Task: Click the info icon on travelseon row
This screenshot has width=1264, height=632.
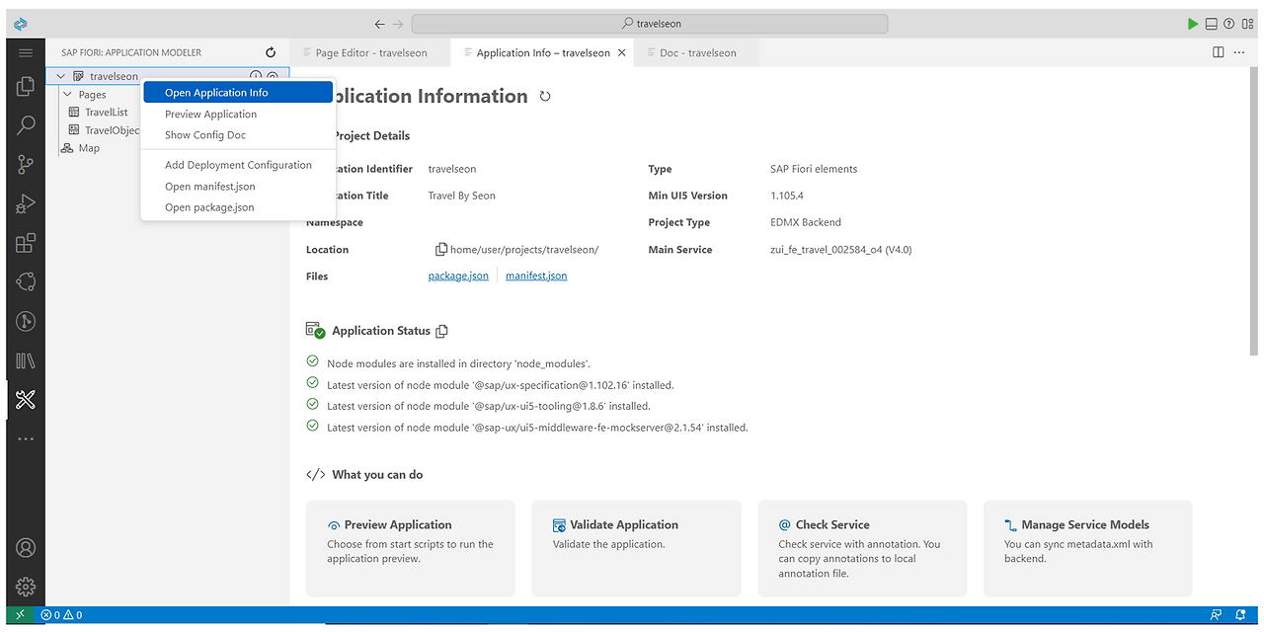Action: [x=256, y=76]
